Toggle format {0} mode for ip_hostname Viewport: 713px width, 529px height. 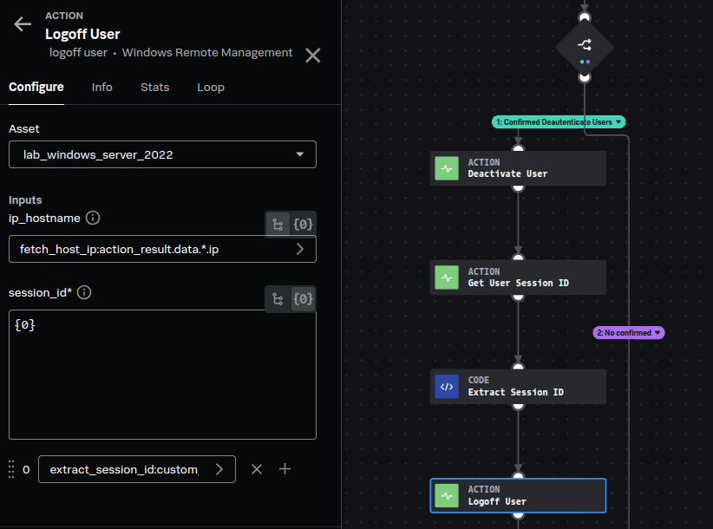303,224
